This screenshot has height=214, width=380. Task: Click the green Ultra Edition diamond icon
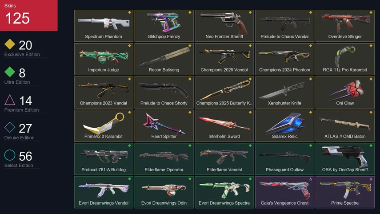pos(10,72)
